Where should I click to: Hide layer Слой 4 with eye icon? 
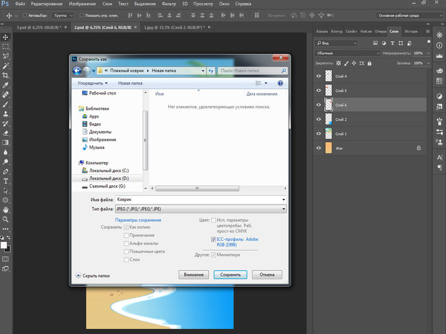click(x=318, y=76)
